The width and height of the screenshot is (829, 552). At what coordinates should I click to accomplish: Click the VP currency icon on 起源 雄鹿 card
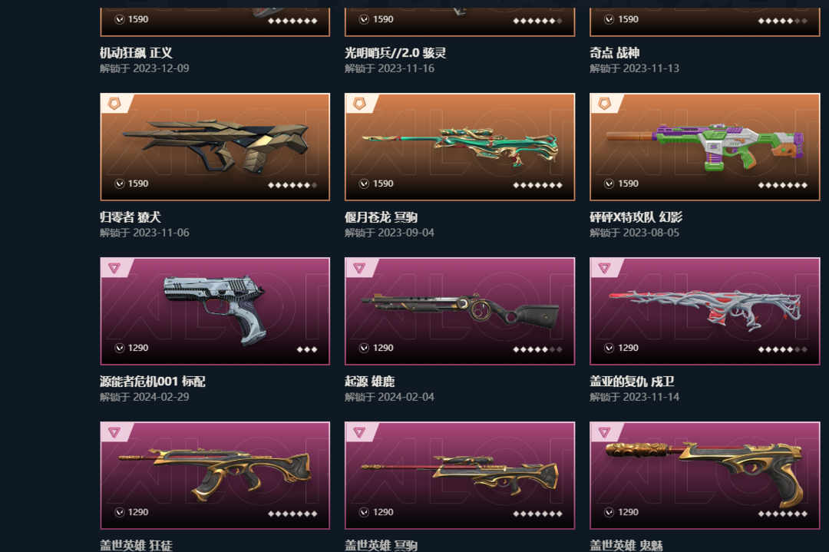[x=365, y=348]
